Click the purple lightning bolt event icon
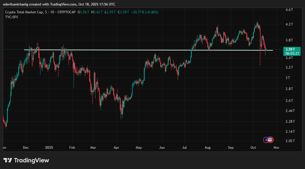The width and height of the screenshot is (305, 169). [266, 140]
